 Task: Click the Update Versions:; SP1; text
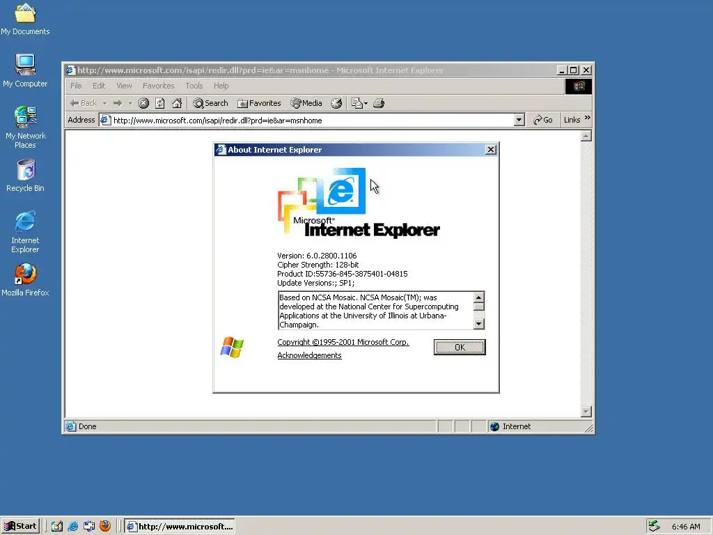(315, 283)
